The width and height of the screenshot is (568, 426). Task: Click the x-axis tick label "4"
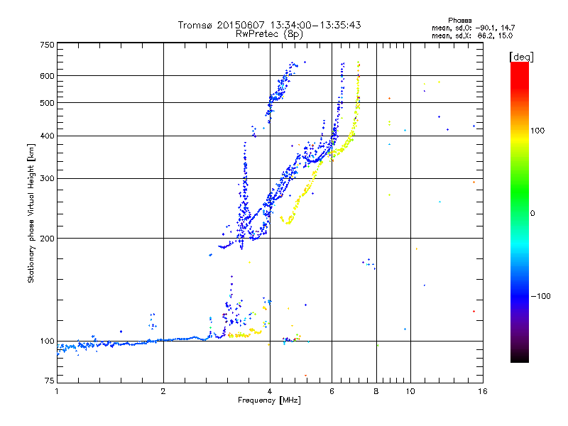[270, 391]
